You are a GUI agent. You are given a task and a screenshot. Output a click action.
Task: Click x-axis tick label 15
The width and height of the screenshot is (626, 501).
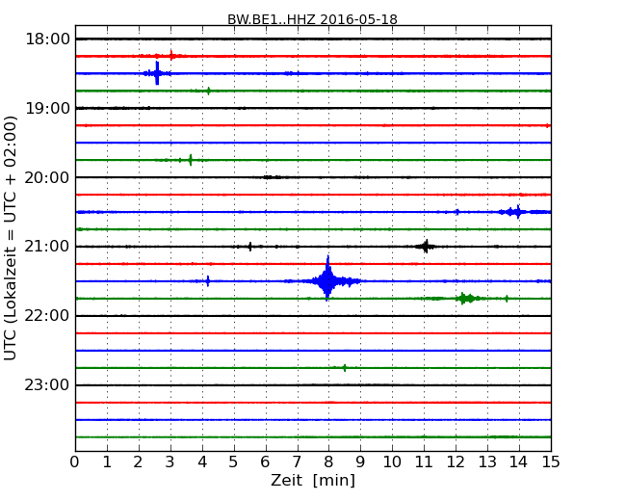pos(551,462)
